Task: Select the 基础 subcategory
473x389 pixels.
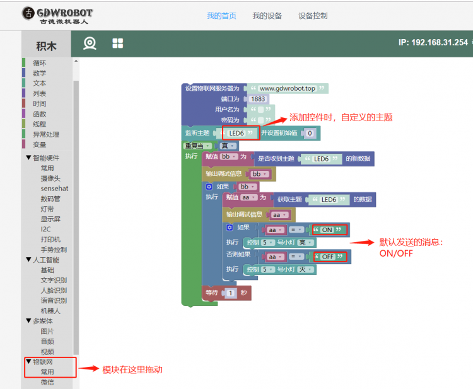Action: (47, 270)
